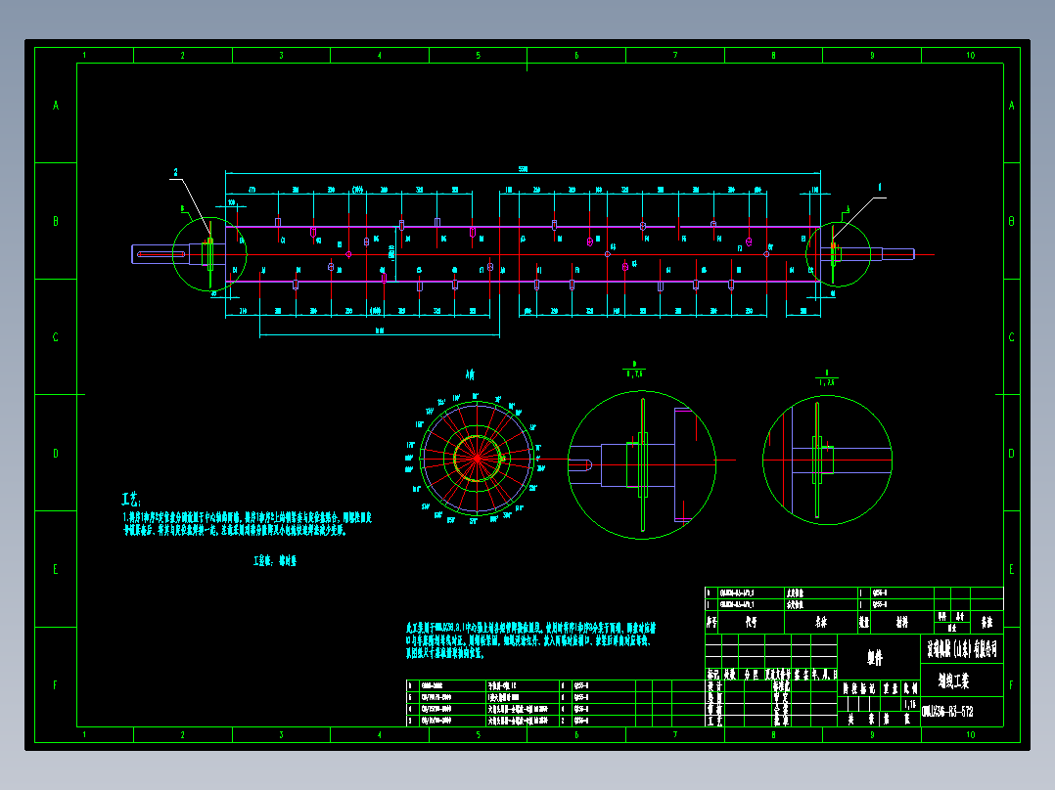This screenshot has height=790, width=1055.
Task: Click balloon number 2 leader label
Action: (175, 173)
